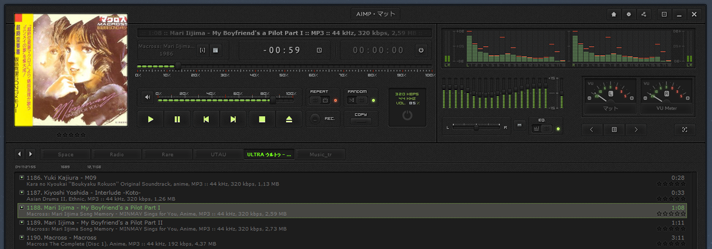The height and width of the screenshot is (249, 712).
Task: Open visualization menu icon between arrows
Action: pyautogui.click(x=614, y=129)
